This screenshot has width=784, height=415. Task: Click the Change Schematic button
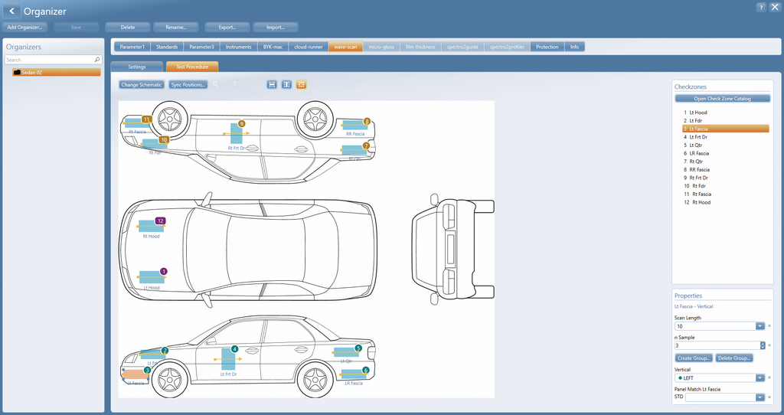click(x=142, y=84)
